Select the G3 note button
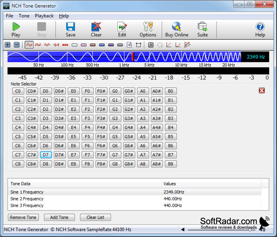The width and height of the screenshot is (277, 237). point(115,118)
